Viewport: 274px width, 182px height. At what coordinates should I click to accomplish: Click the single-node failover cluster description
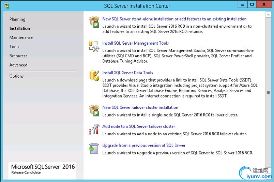click(170, 115)
